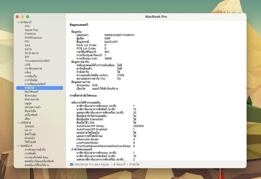Open หน่วยความจำ memory entry

[x=33, y=107]
